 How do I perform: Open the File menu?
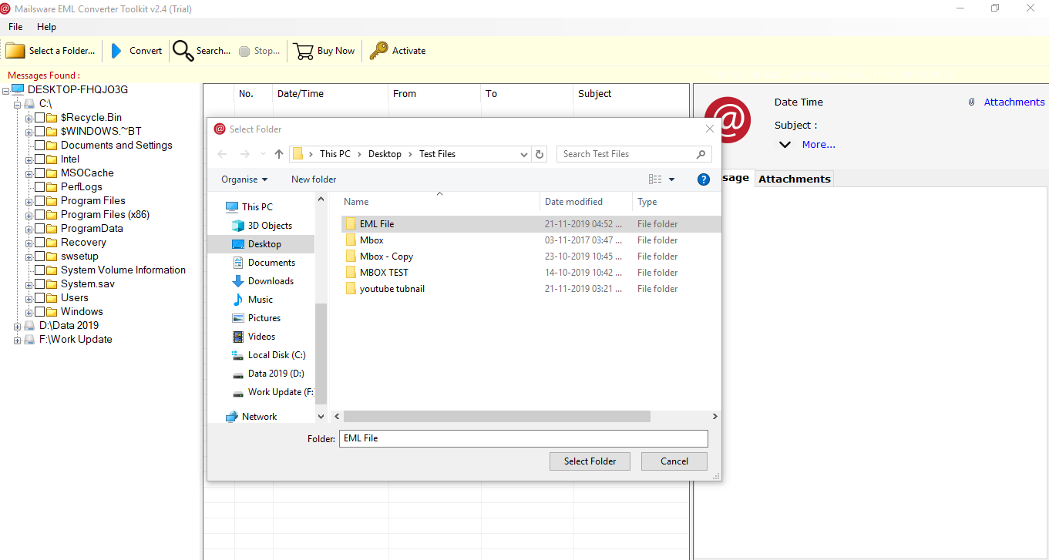(x=15, y=27)
